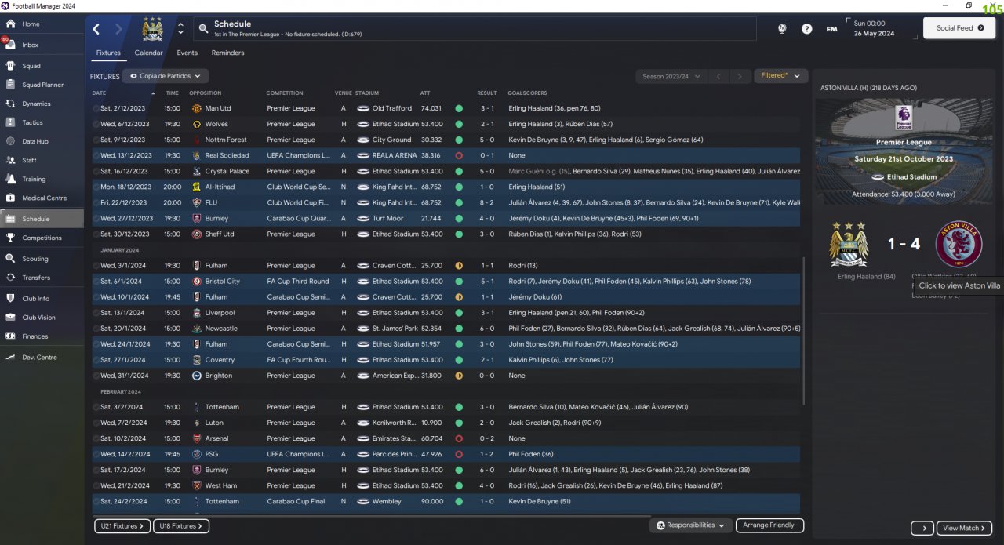Select the Liverpool 13/1/2024 row checkmark
This screenshot has width=1004, height=545.
pyautogui.click(x=96, y=313)
